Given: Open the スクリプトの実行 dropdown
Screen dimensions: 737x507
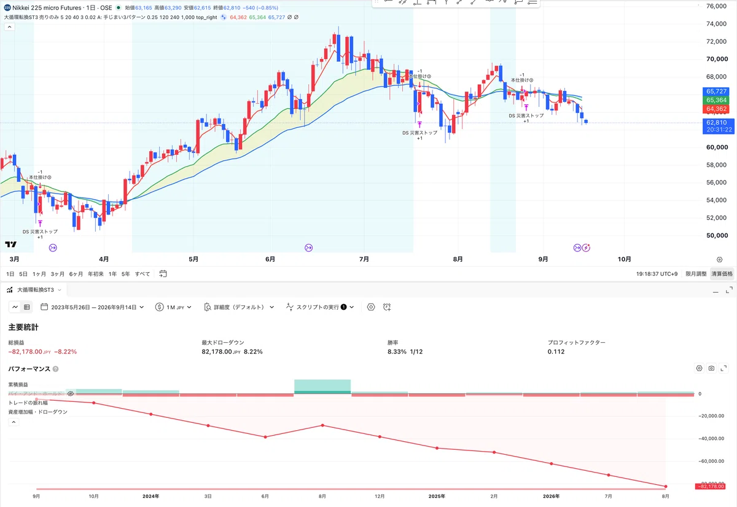Looking at the screenshot, I should pyautogui.click(x=320, y=307).
